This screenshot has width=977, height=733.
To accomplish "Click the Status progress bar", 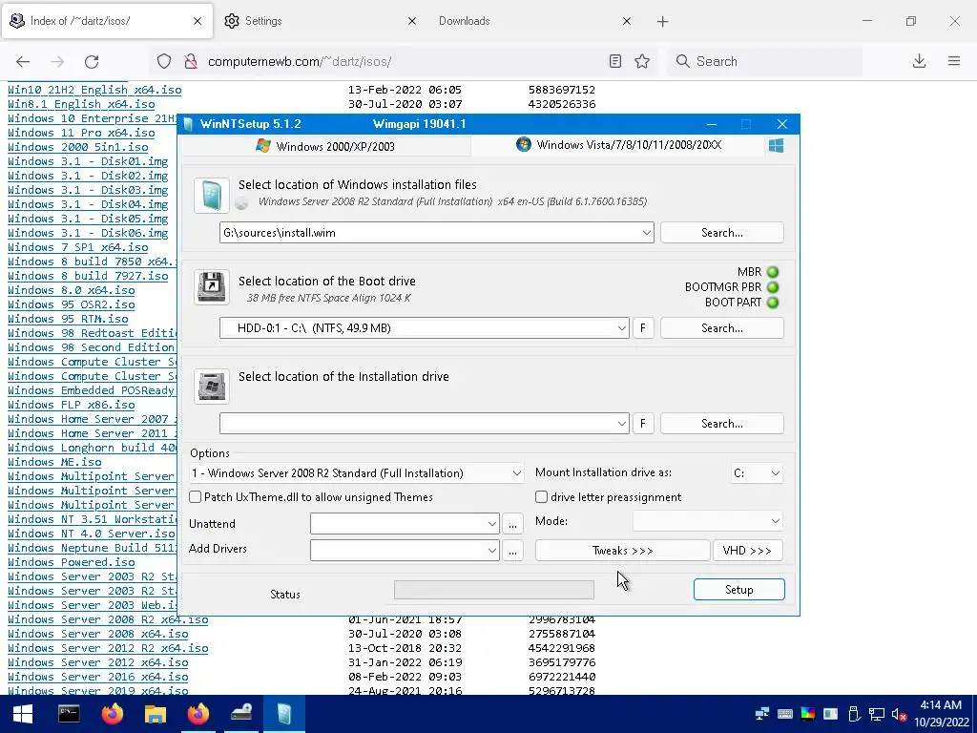I will pyautogui.click(x=494, y=590).
